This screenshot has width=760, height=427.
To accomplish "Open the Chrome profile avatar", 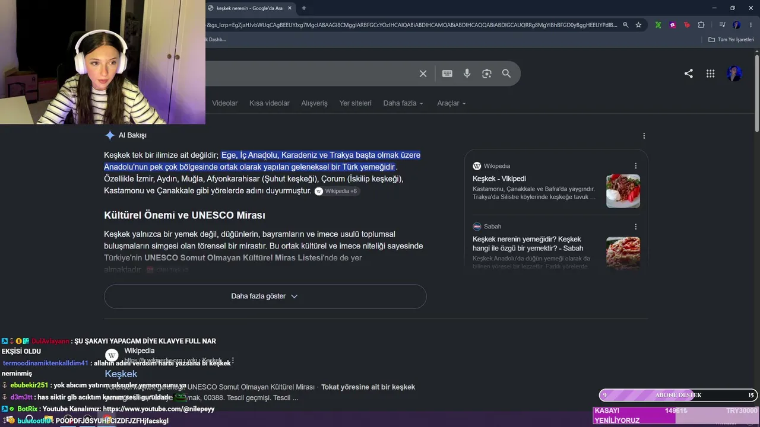I will click(x=737, y=25).
